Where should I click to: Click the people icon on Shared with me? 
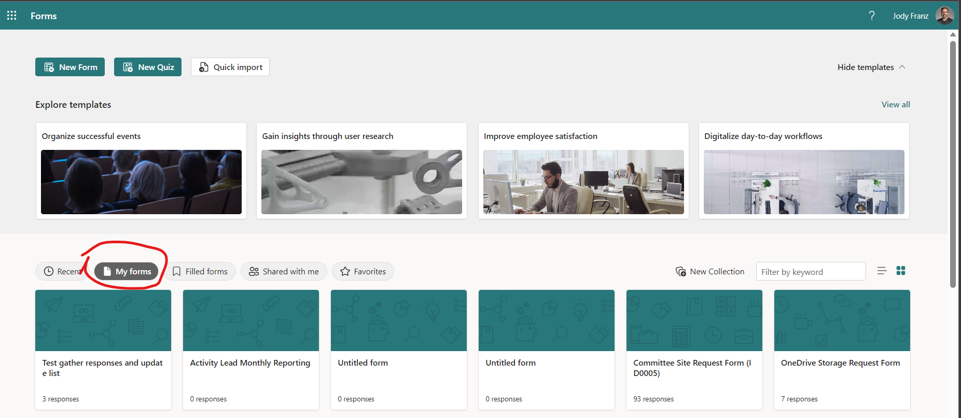pyautogui.click(x=254, y=271)
